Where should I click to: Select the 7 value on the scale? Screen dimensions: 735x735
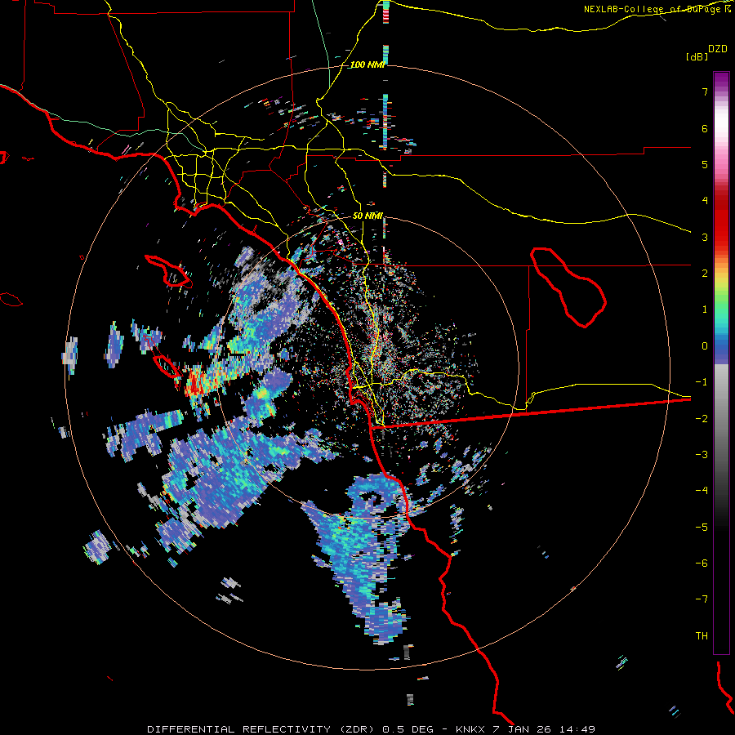(x=705, y=91)
